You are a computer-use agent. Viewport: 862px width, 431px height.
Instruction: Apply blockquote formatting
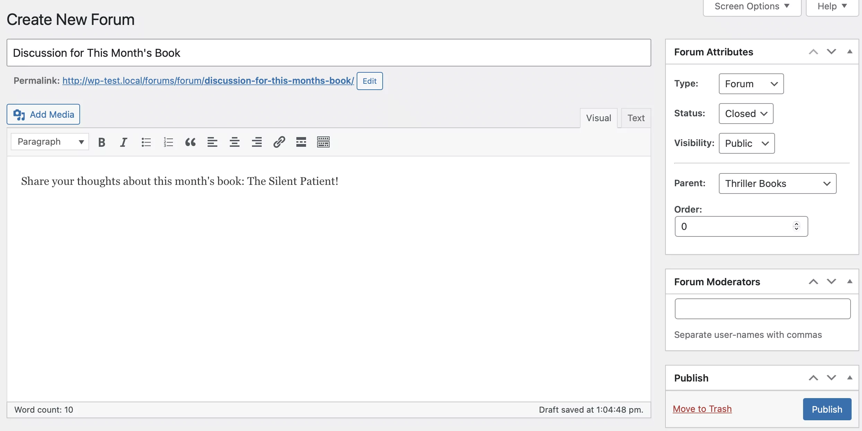click(x=190, y=142)
